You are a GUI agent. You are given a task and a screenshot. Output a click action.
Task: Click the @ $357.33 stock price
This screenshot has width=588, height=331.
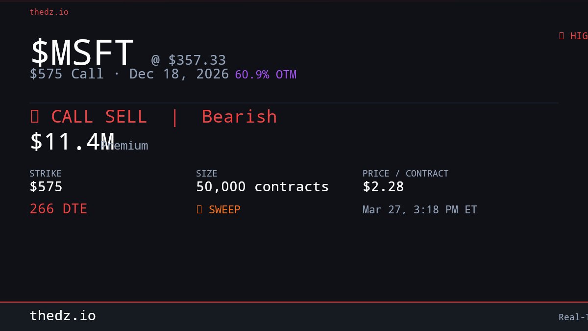[x=189, y=60]
